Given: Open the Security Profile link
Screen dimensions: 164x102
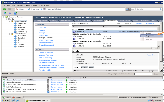Looking at the screenshot, I should [x=45, y=70].
